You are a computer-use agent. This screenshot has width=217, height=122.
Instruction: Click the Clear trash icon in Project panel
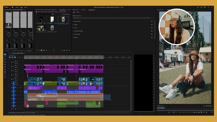[69, 50]
